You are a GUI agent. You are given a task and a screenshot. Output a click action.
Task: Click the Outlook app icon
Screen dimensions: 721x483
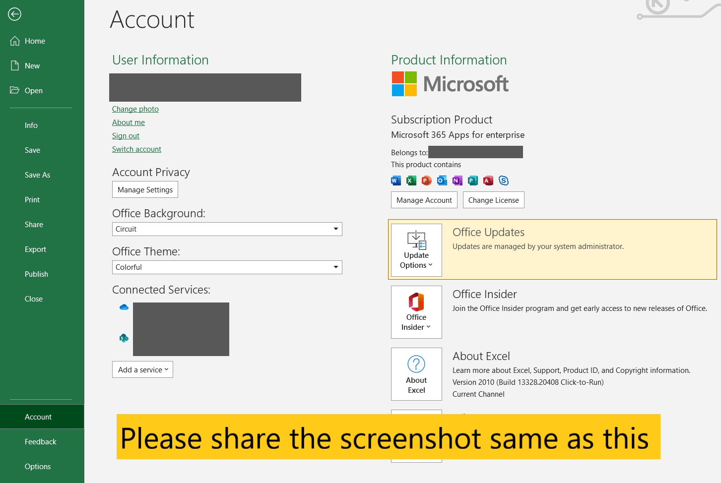pyautogui.click(x=442, y=181)
